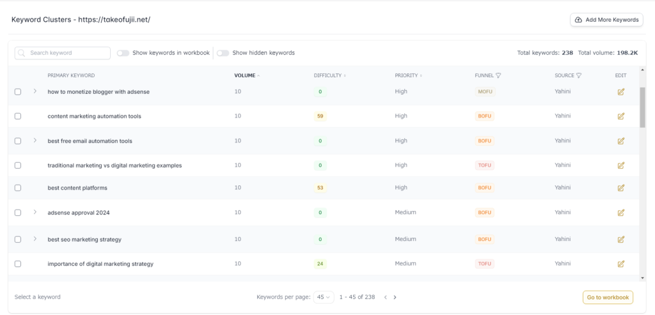Edit 'best content platforms' row
Screen dimensions: 655x315
(x=620, y=188)
